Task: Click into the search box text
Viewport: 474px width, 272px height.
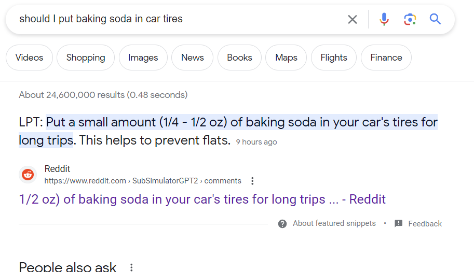Action: [101, 19]
